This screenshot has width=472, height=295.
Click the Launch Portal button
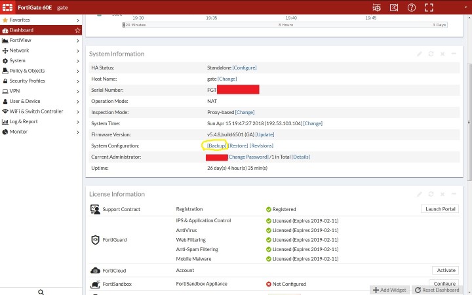pyautogui.click(x=439, y=209)
